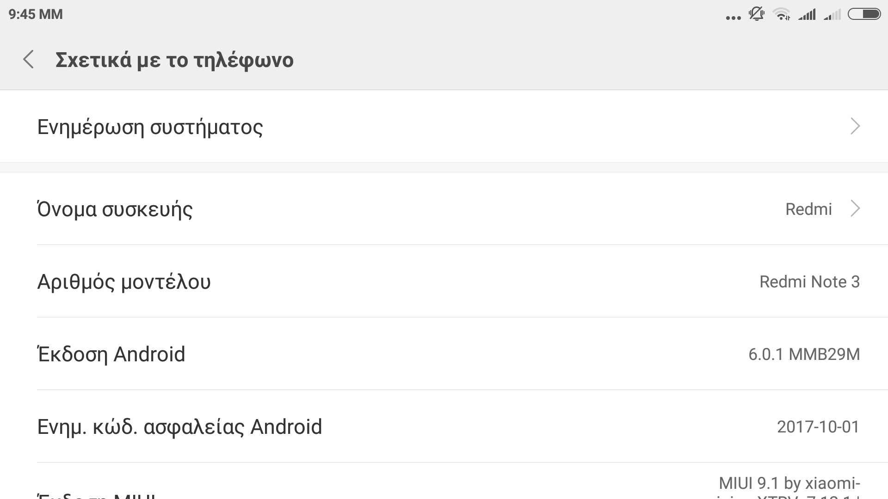Open Ενημέρωση συστήματος chevron arrow
Screen dimensions: 888x499
(855, 126)
